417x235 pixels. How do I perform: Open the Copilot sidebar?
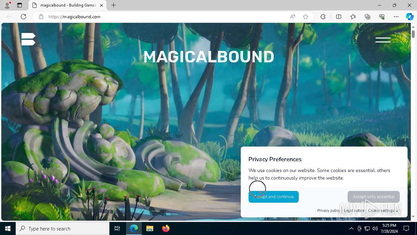point(410,17)
